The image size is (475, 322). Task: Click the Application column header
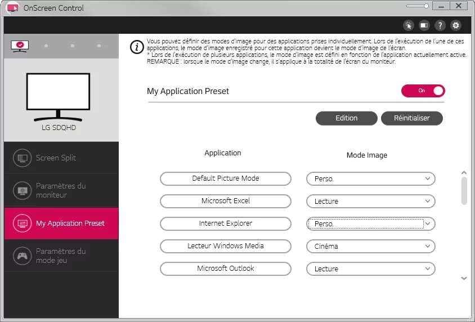[x=223, y=153]
